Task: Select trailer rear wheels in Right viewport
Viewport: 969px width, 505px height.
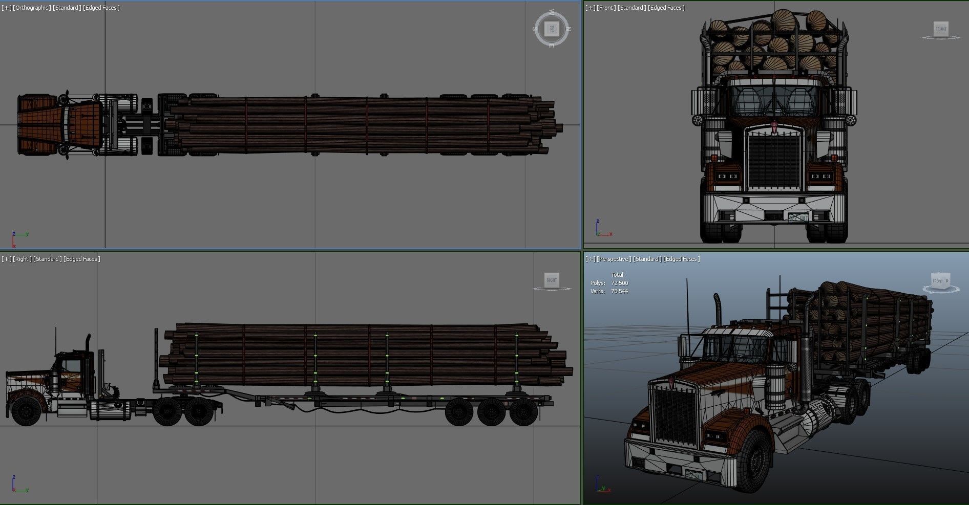Action: [491, 411]
